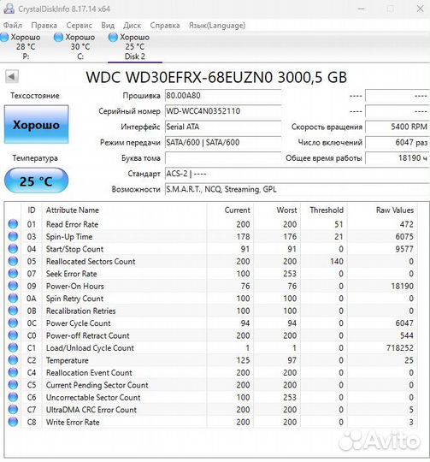Screen dimensions: 430x462
Task: Click status orb for Uncorrectable Sector Count
Action: tap(13, 397)
